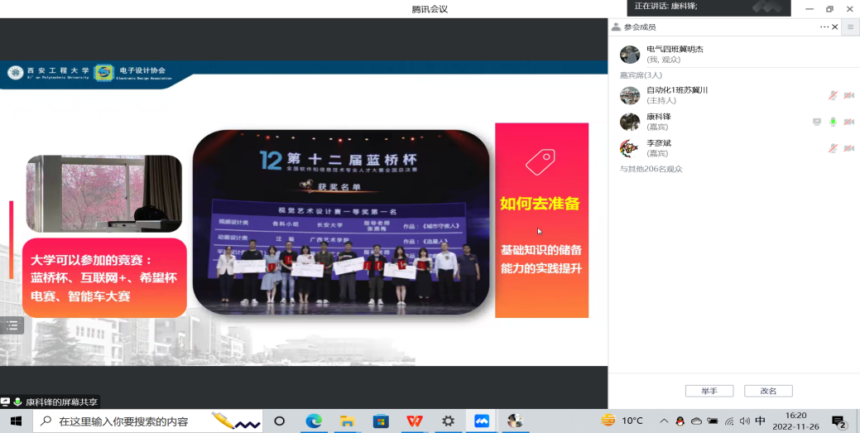
Task: Open the Wi-Fi network tray icon
Action: (x=729, y=421)
